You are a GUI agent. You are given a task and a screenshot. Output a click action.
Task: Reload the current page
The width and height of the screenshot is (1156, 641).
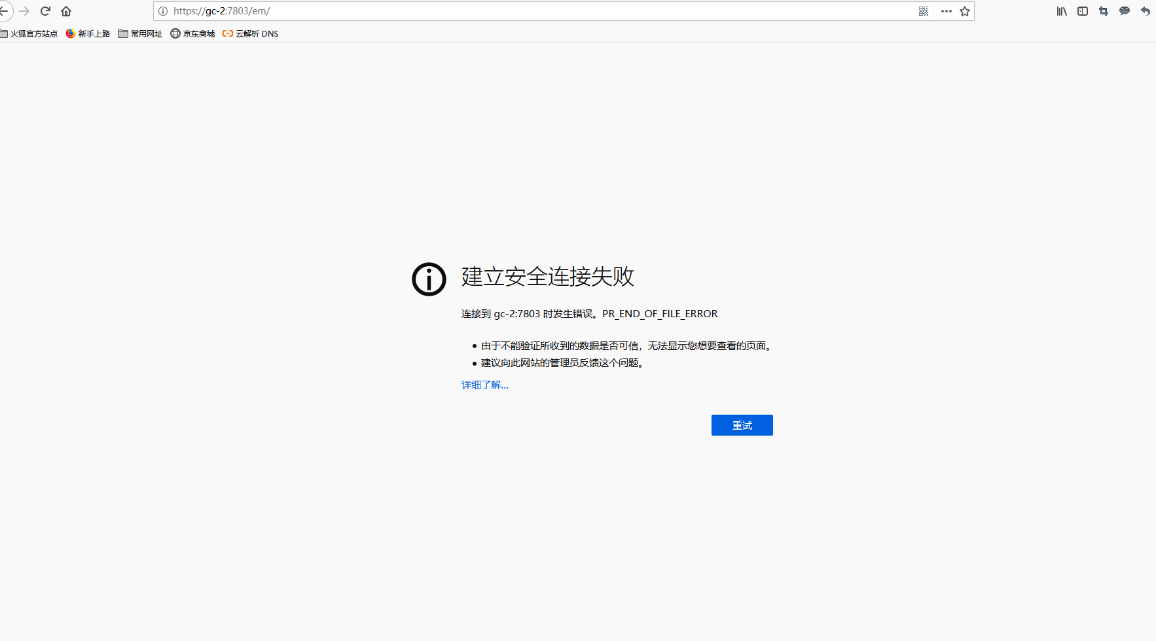pyautogui.click(x=45, y=11)
